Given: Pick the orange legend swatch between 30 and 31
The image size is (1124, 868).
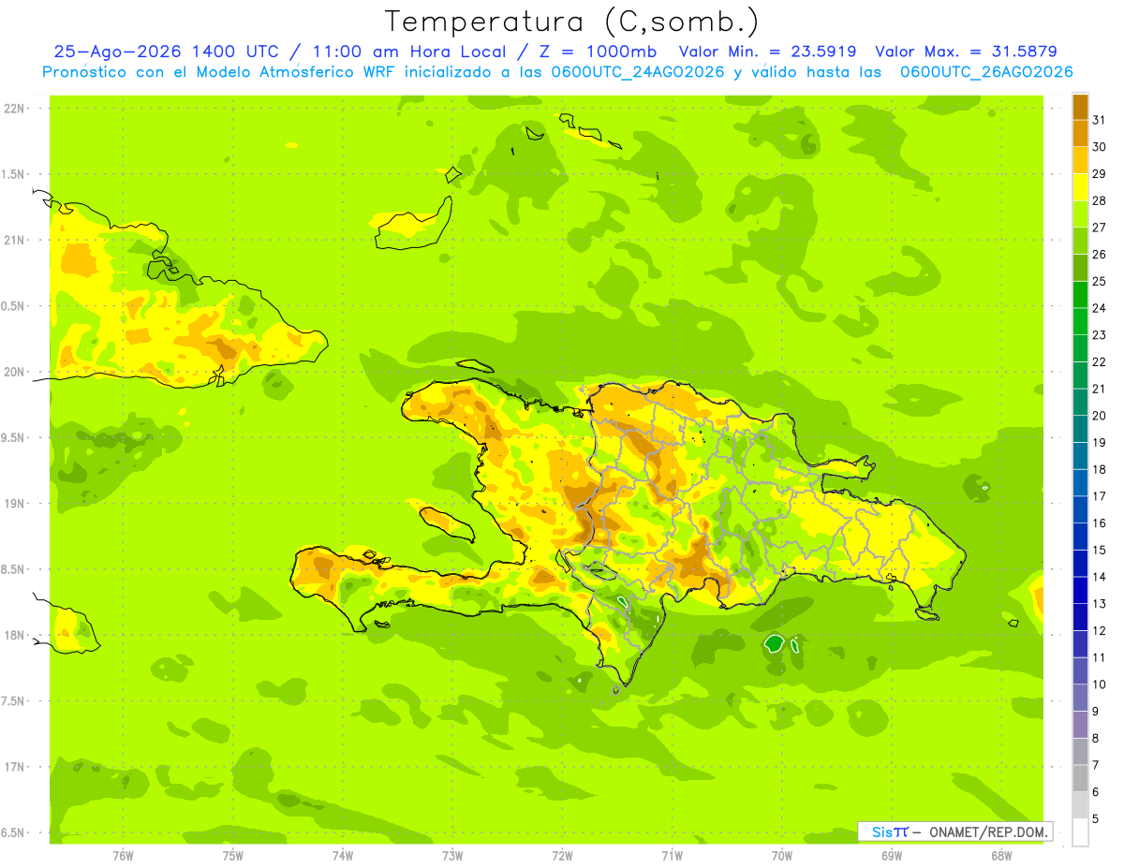Looking at the screenshot, I should click(x=1080, y=133).
